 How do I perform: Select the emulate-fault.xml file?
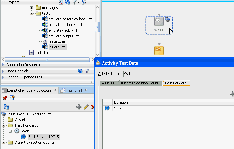(63, 30)
